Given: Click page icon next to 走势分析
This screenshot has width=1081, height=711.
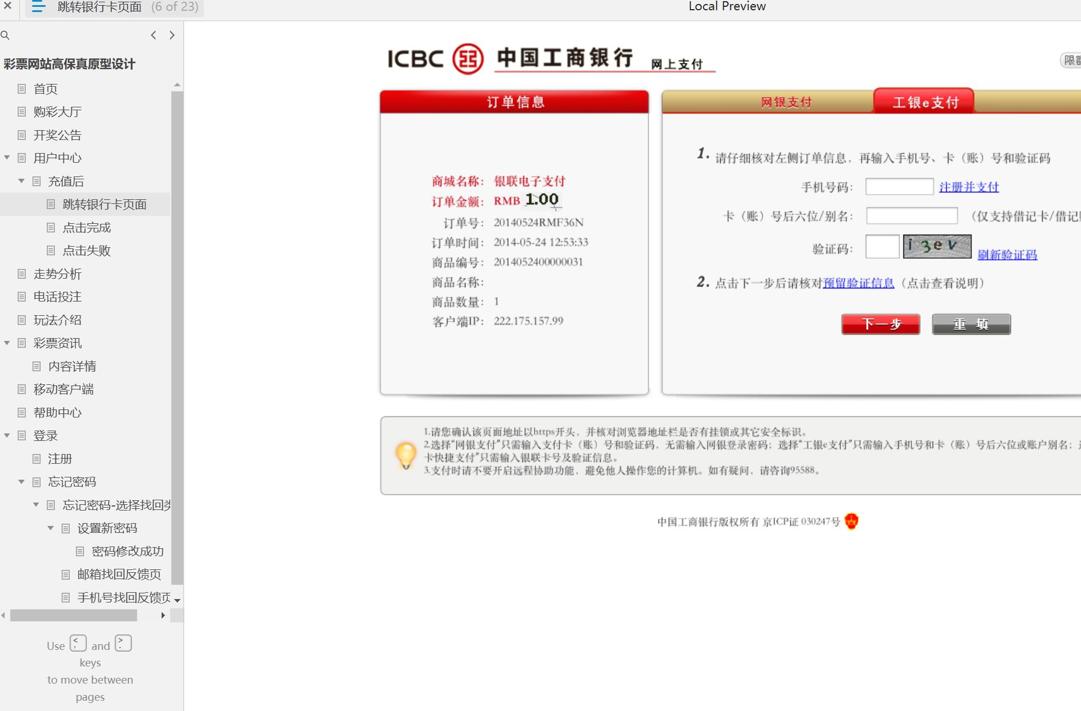Looking at the screenshot, I should coord(22,274).
